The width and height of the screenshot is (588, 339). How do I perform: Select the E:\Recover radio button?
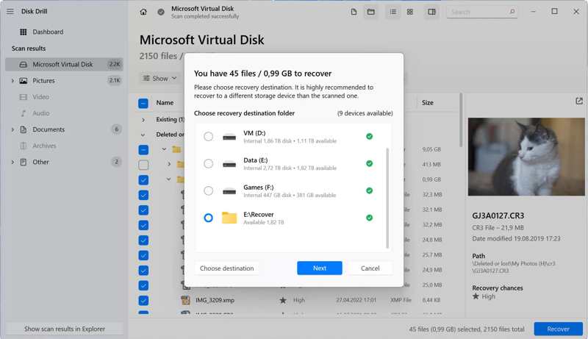pyautogui.click(x=208, y=218)
